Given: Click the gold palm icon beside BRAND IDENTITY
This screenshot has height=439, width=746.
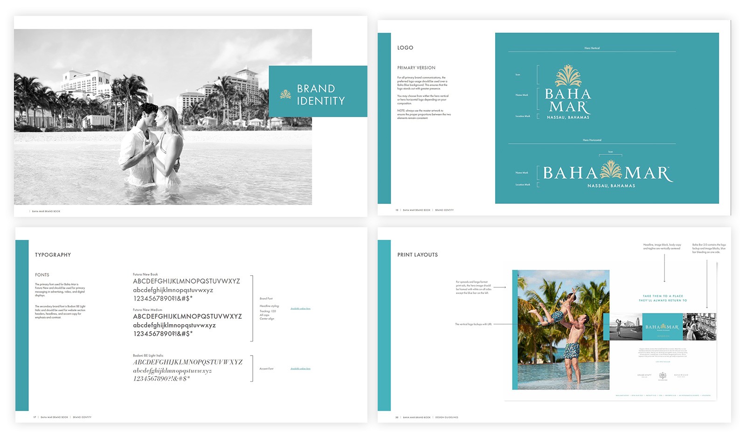Looking at the screenshot, I should coord(285,94).
